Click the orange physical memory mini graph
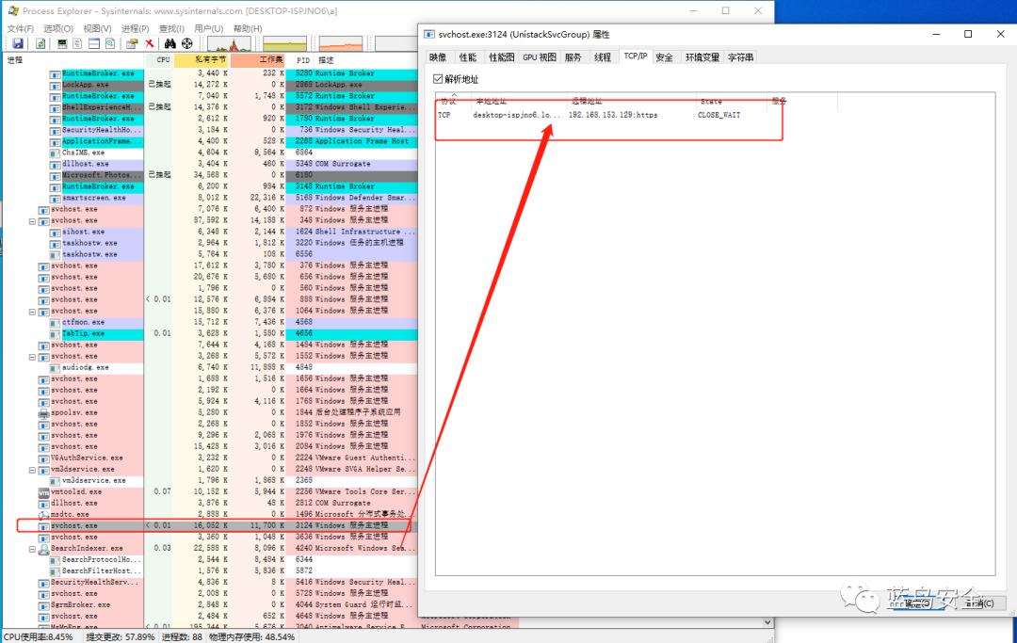 [x=341, y=44]
